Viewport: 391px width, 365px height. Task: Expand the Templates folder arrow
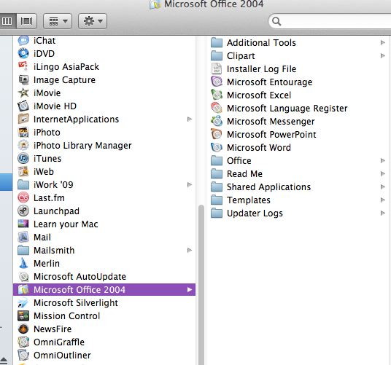click(x=383, y=200)
